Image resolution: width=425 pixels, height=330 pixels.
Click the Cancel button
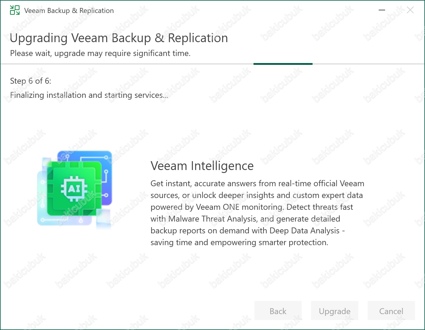pos(391,311)
